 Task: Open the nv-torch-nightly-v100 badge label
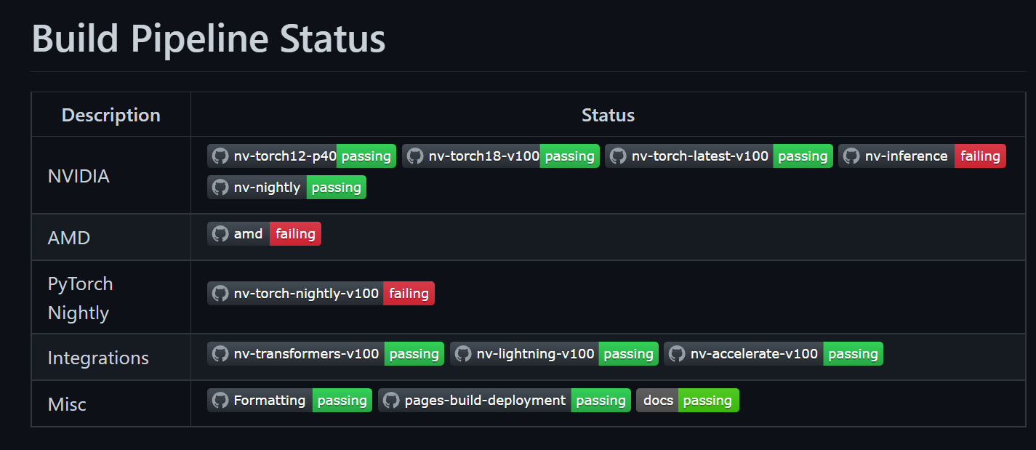[306, 294]
